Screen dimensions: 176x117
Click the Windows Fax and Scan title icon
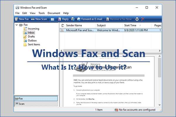[x=17, y=8]
